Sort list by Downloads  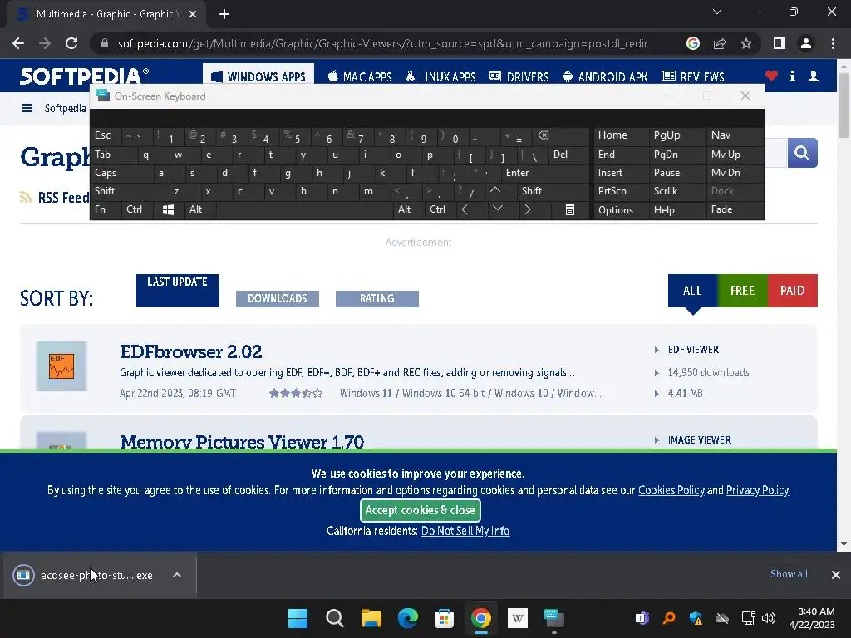tap(278, 299)
